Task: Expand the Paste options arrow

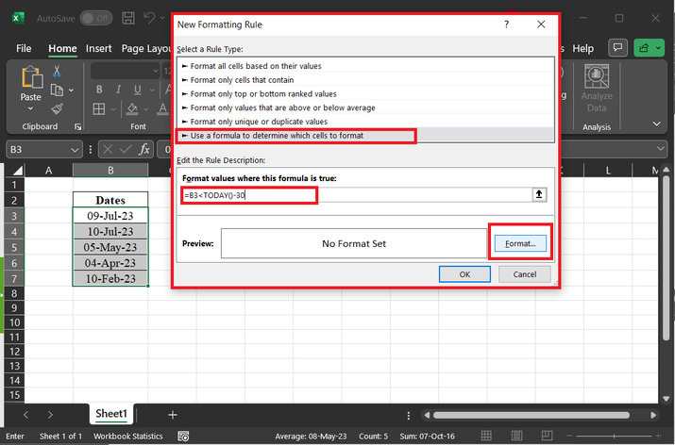Action: (30, 108)
